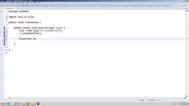Click the Save toolbar icon
Image resolution: width=189 pixels, height=106 pixels.
[9, 5]
